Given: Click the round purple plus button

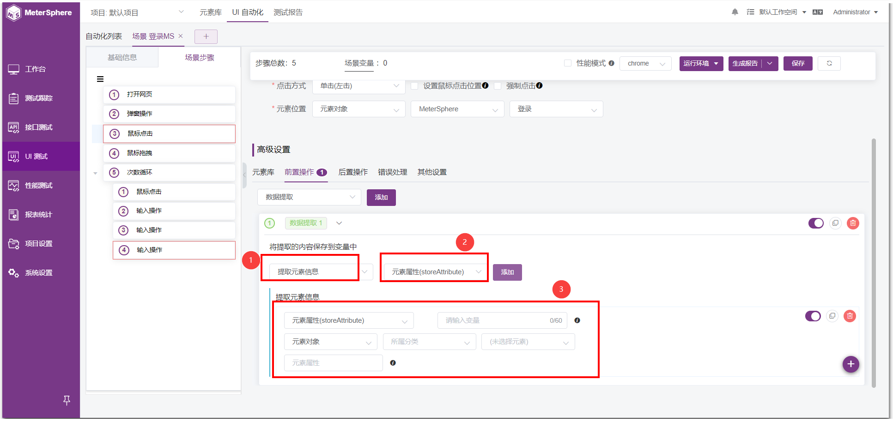Looking at the screenshot, I should point(850,364).
